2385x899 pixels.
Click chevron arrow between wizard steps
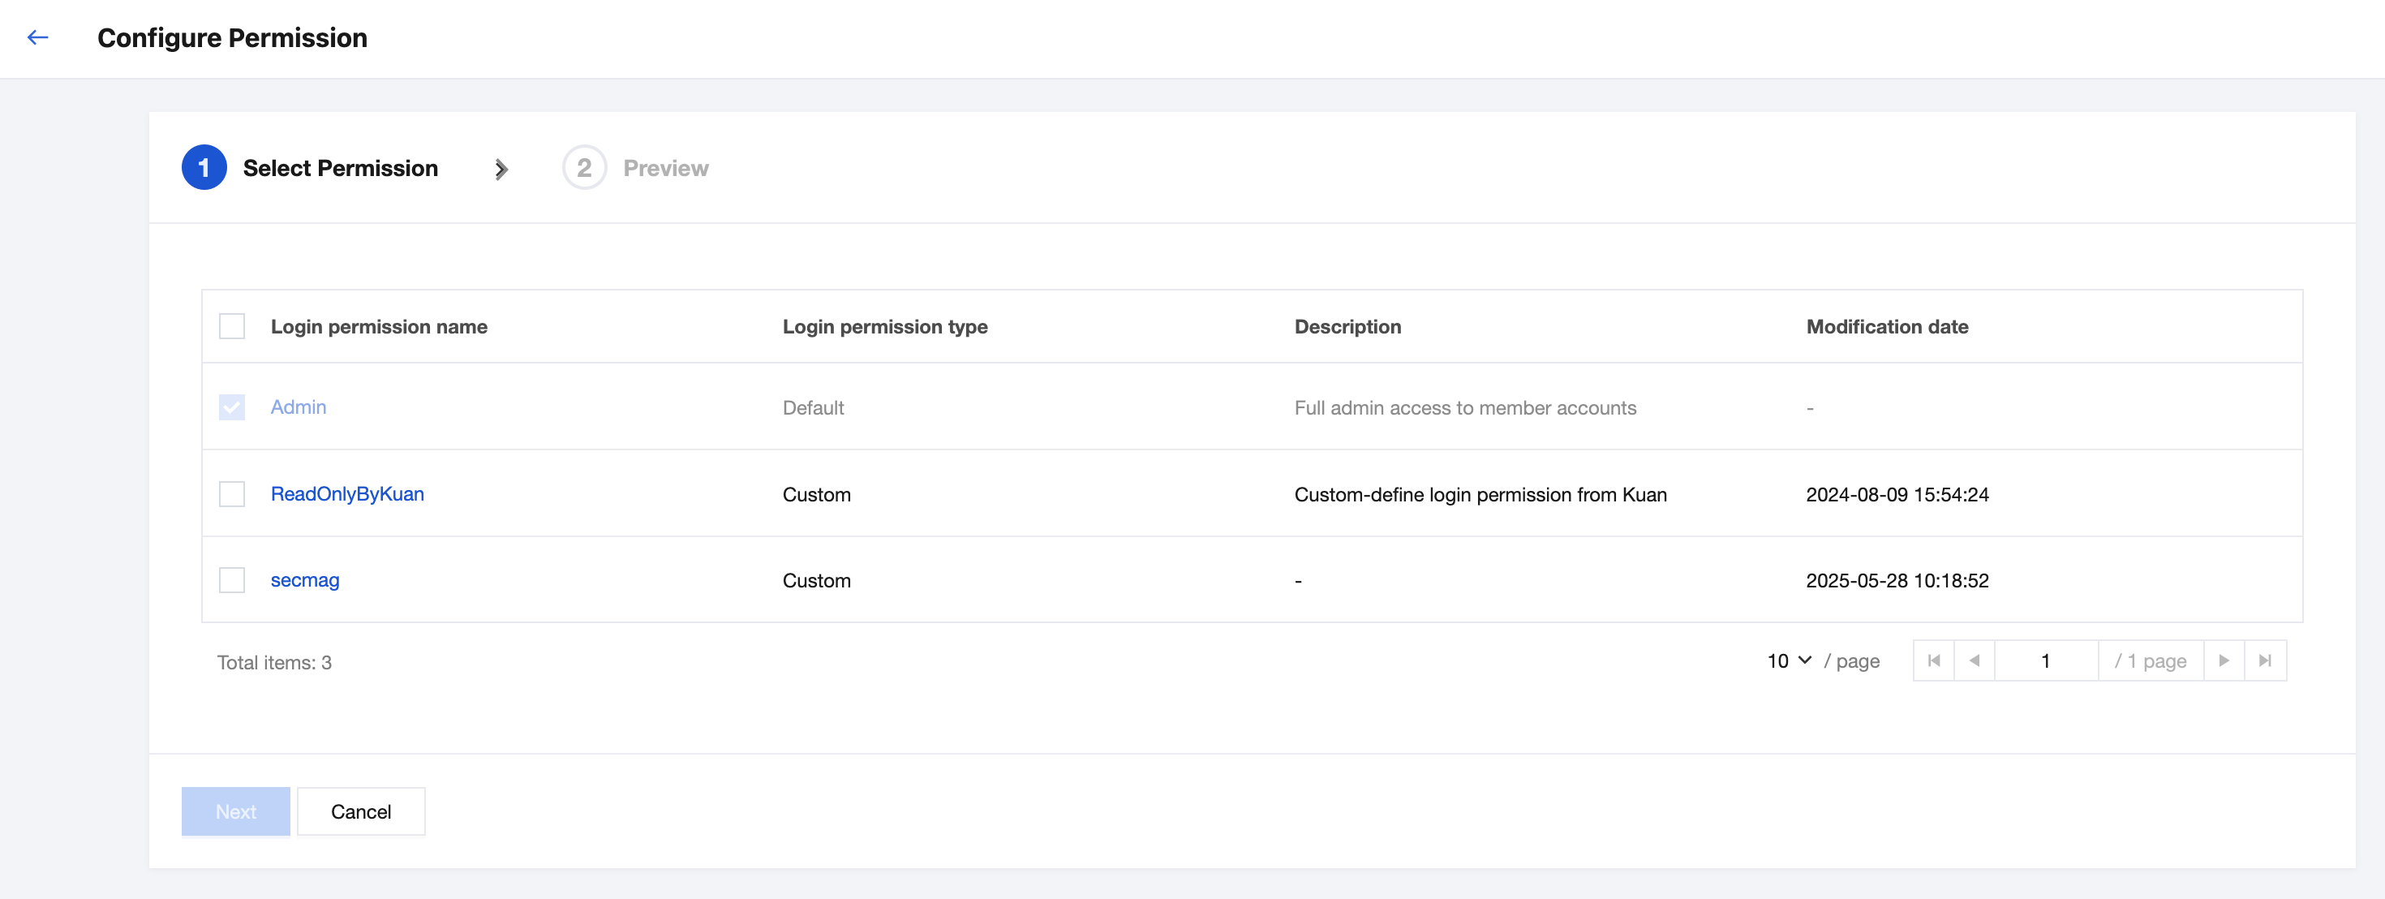coord(501,170)
